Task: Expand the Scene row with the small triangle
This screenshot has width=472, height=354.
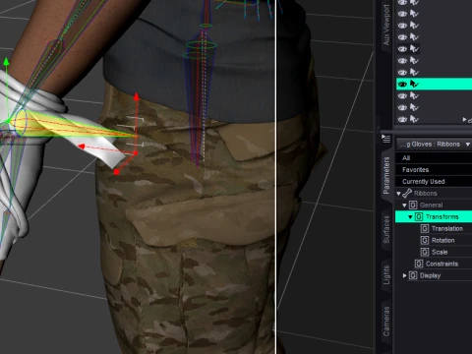Action: (464, 120)
